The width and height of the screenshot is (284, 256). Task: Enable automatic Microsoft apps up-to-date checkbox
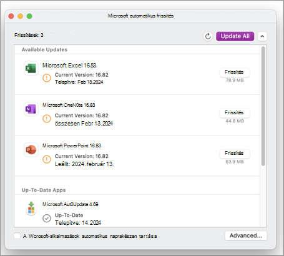click(x=17, y=236)
